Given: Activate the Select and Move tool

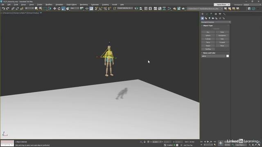Looking at the screenshot, I should [54, 9].
